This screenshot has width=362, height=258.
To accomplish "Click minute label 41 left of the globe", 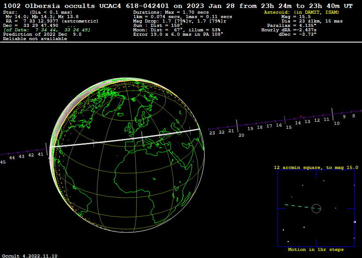I will [x=41, y=154].
